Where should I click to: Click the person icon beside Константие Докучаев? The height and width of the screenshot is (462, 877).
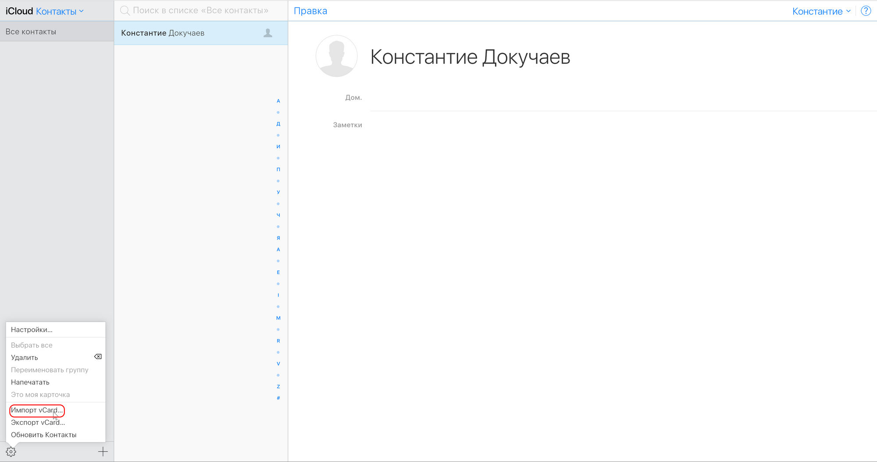(x=268, y=33)
